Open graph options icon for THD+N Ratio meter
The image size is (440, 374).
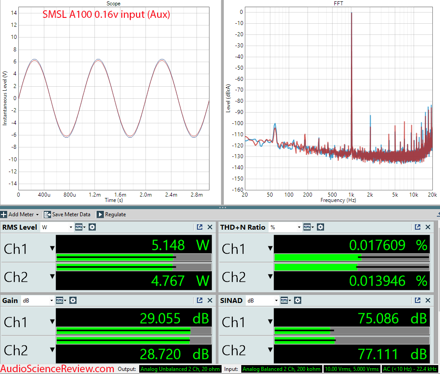(x=308, y=227)
